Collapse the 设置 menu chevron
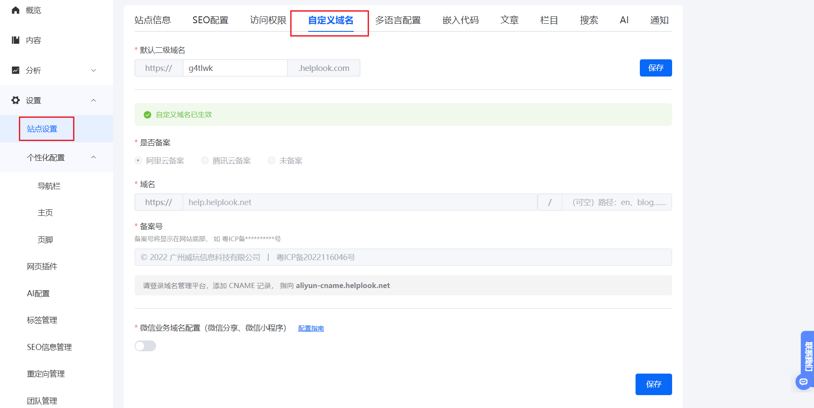Viewport: 814px width, 408px height. (94, 100)
